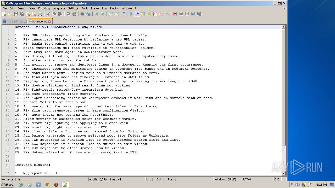Open the ? help menu
This screenshot has height=188, width=335.
[x=135, y=8]
